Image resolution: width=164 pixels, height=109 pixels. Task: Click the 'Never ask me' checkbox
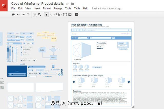[x=22, y=50]
